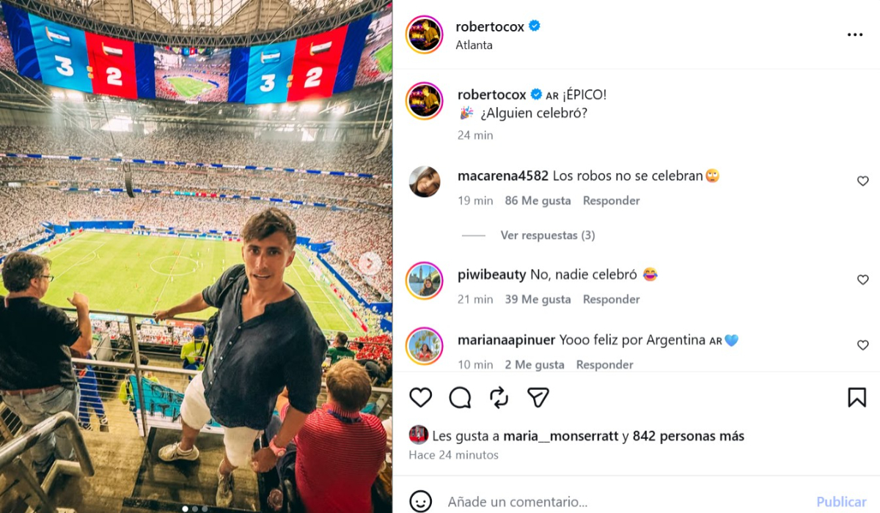The image size is (880, 513).
Task: Like piwibeauty's comment with its heart
Action: click(x=863, y=280)
